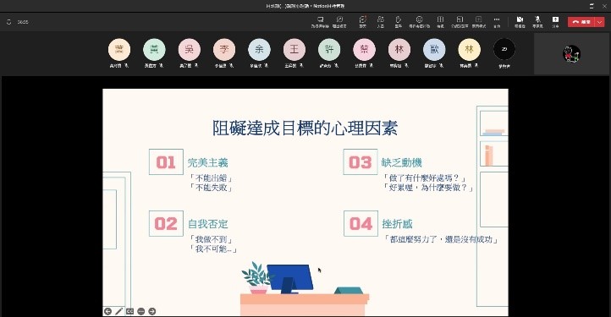611x317 pixels.
Task: Click the quote 「我做不到」
Action: 211,239
